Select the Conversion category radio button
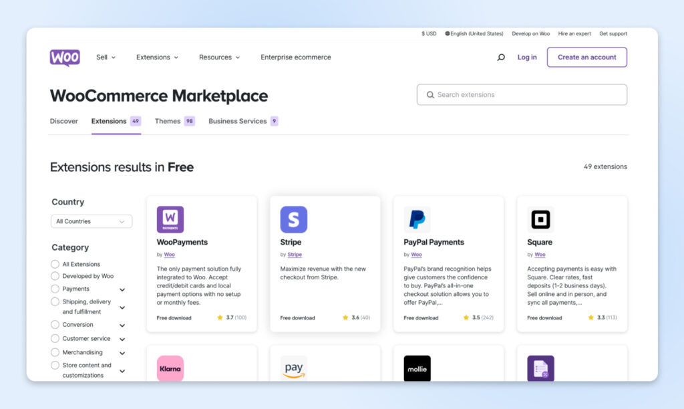684x409 pixels. tap(55, 325)
